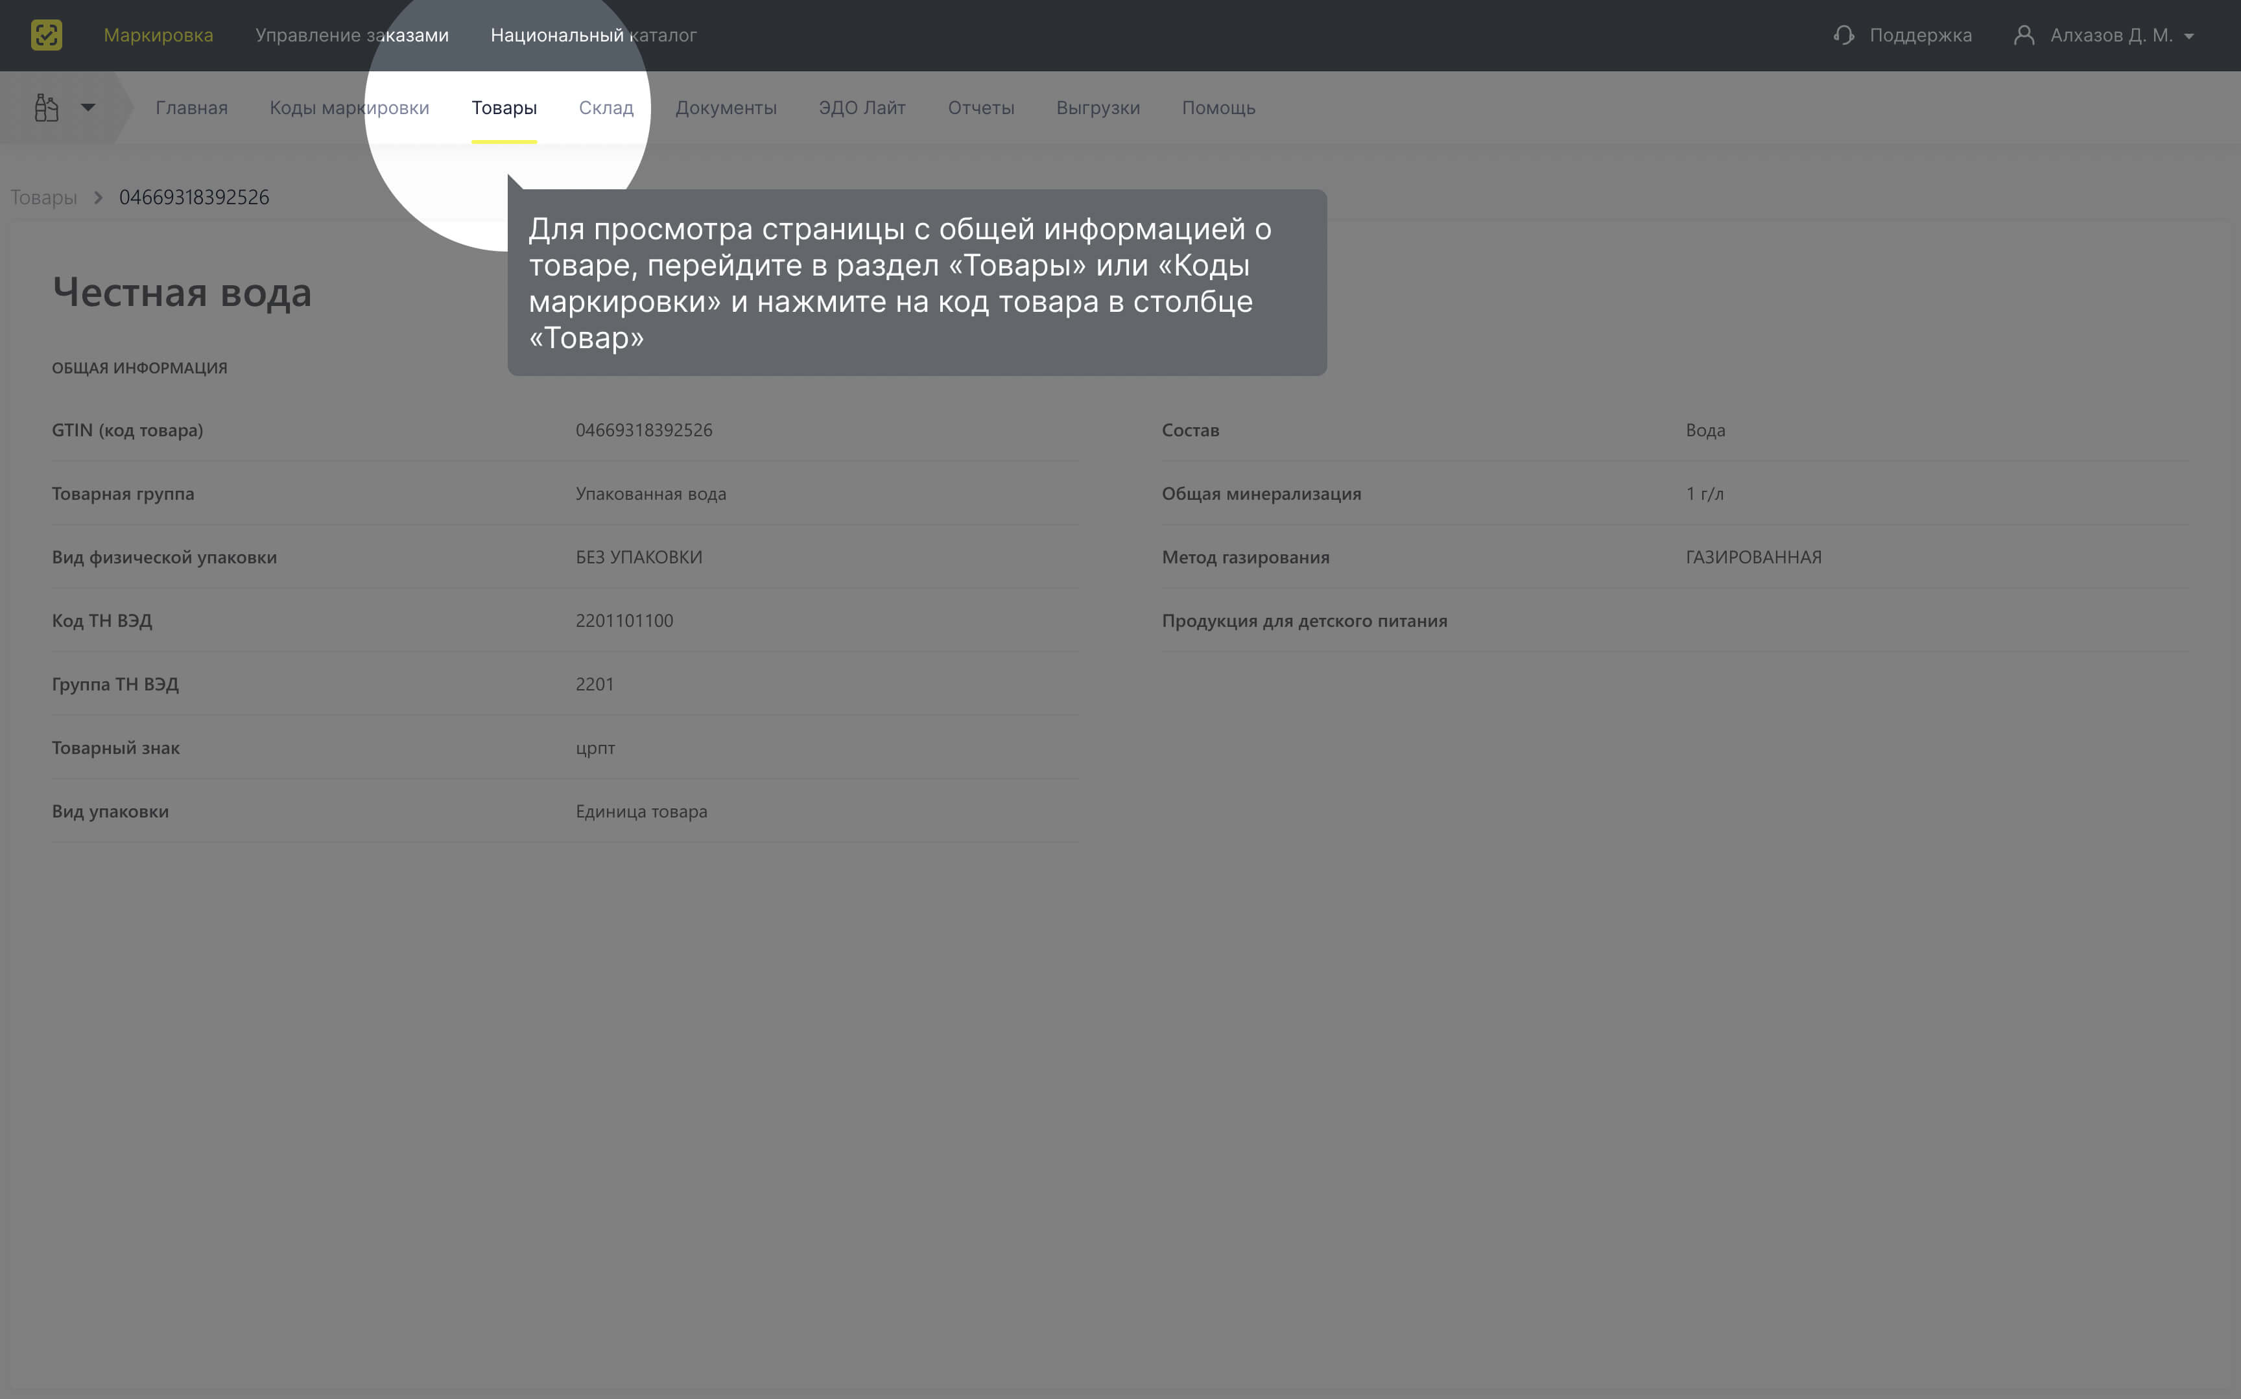Open the Поддержка link
2241x1399 pixels.
point(1920,35)
